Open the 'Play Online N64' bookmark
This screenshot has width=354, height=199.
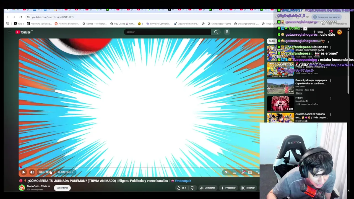pos(122,24)
